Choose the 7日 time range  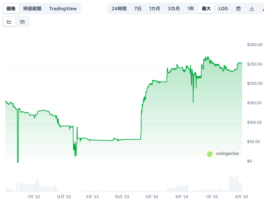tap(138, 9)
